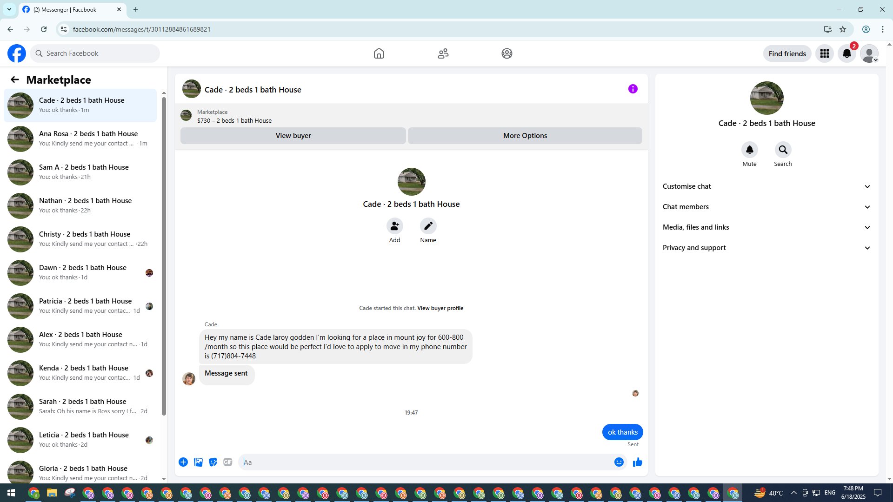Open a new browser tab
893x502 pixels.
136,9
